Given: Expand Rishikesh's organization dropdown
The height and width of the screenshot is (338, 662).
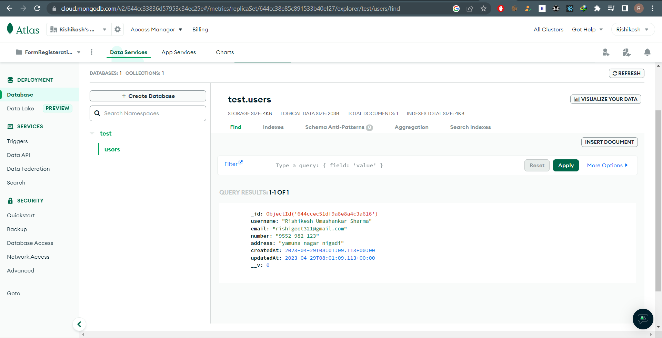Looking at the screenshot, I should pos(79,29).
